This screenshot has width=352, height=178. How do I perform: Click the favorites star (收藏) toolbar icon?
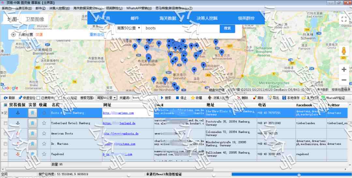[193, 98]
